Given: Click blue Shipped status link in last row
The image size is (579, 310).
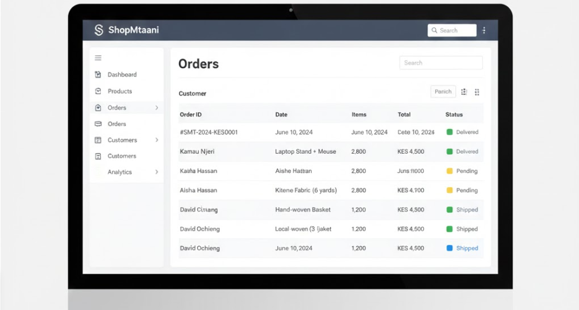Looking at the screenshot, I should (467, 248).
